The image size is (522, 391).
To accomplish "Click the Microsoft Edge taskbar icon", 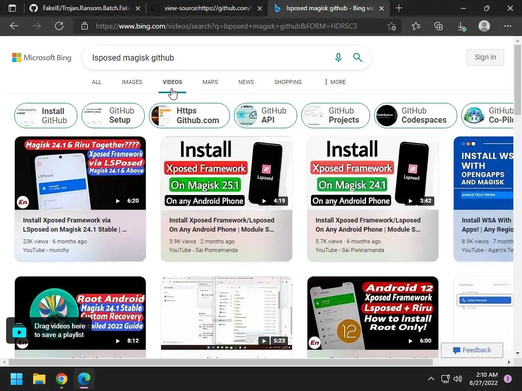I will click(84, 379).
